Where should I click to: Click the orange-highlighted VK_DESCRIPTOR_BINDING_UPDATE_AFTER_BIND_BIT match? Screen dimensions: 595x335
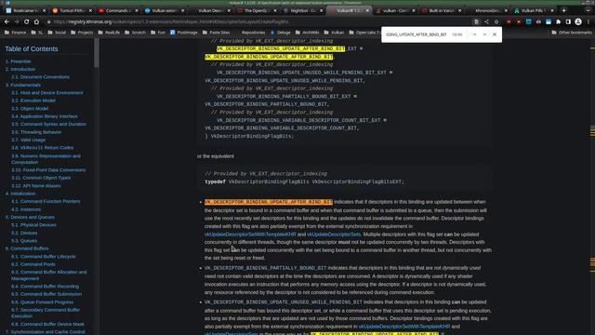[x=269, y=202]
